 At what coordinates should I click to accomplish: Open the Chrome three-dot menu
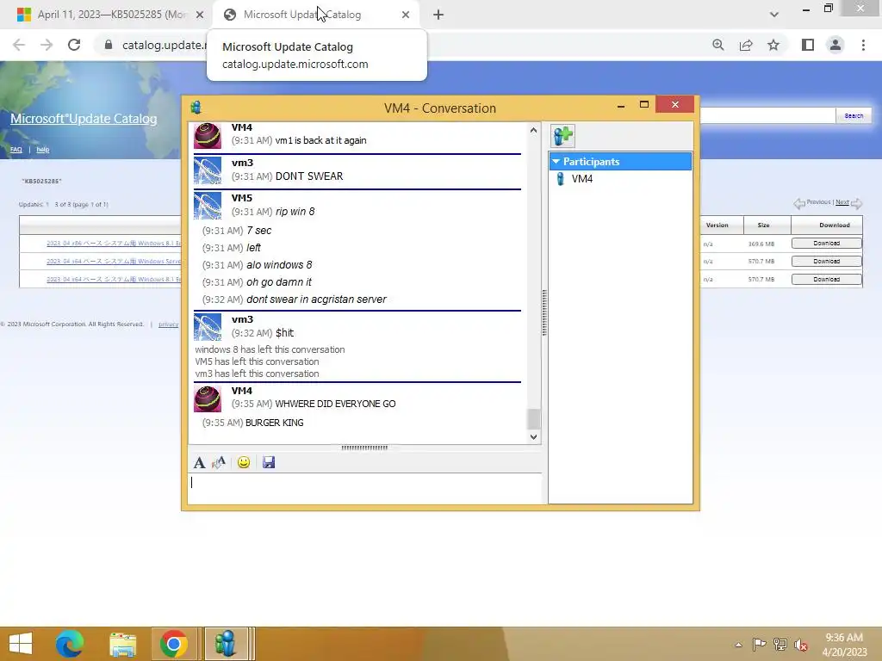pos(863,45)
